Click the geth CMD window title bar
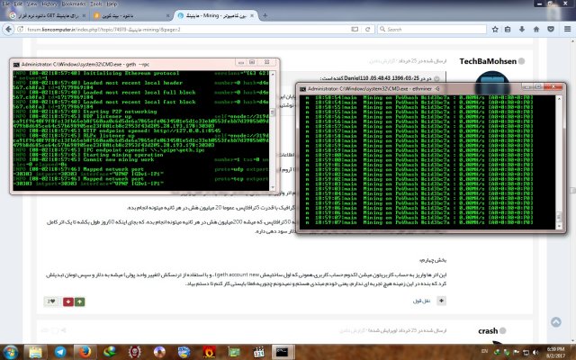This screenshot has height=360, width=576. click(x=135, y=66)
